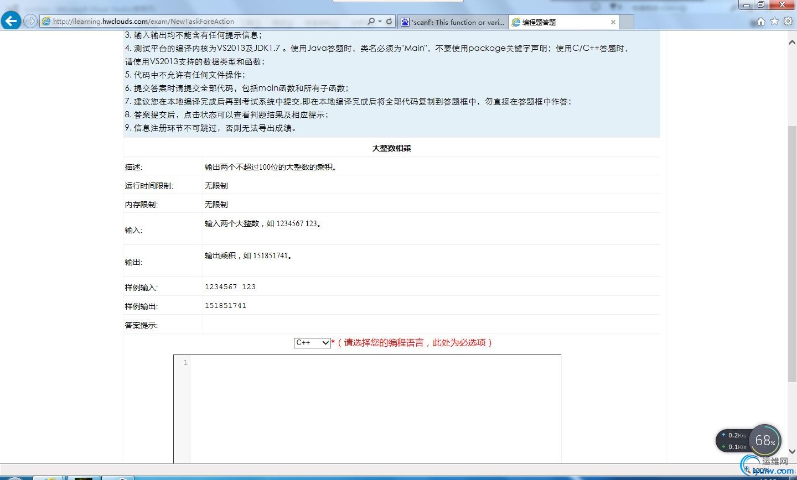Click the 68% memory usage circle widget

click(765, 440)
